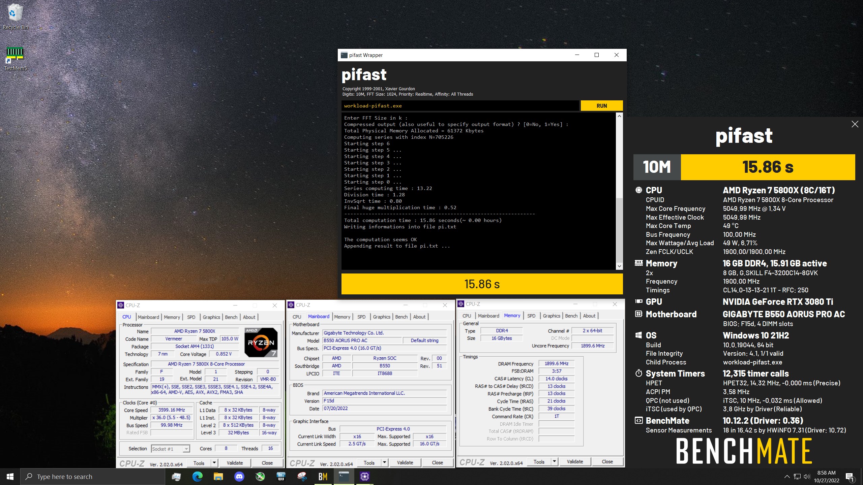Click the BenchMate System Timers clock icon
This screenshot has height=485, width=863.
pos(638,373)
